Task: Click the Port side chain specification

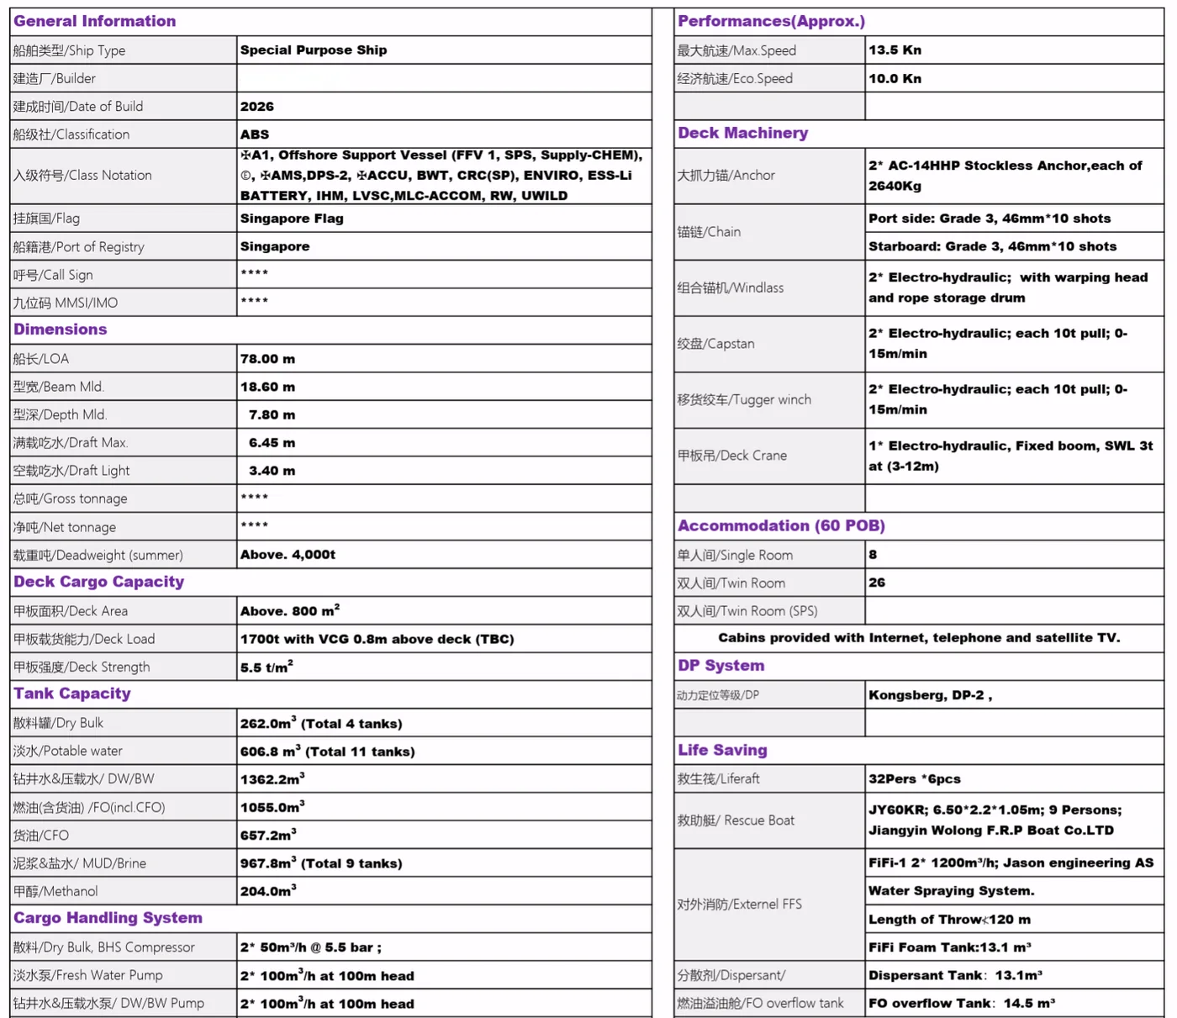Action: point(990,219)
